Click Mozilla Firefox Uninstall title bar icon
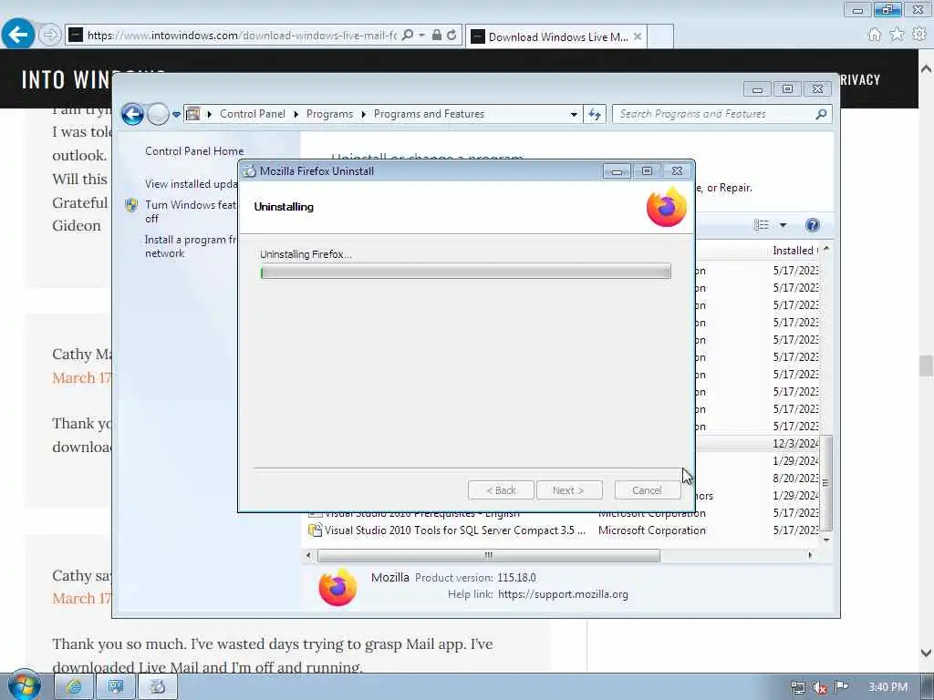Screen dimensions: 934x700 (249, 170)
